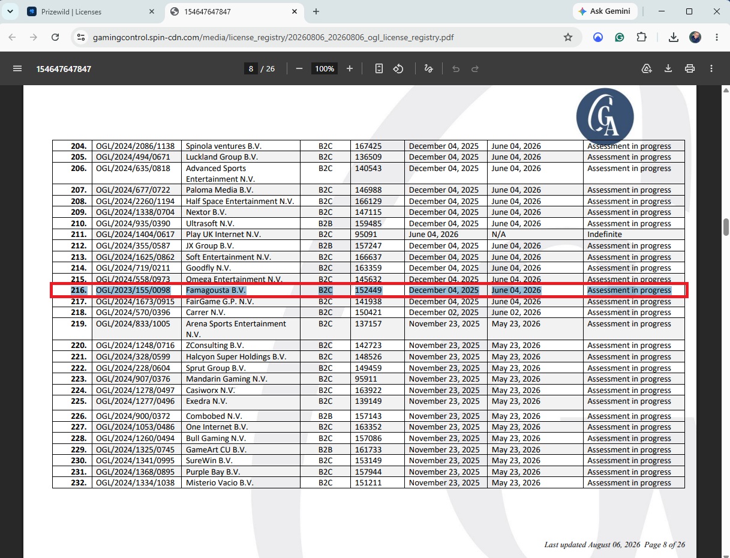Open browser Downloads icon
Image resolution: width=730 pixels, height=558 pixels.
674,37
